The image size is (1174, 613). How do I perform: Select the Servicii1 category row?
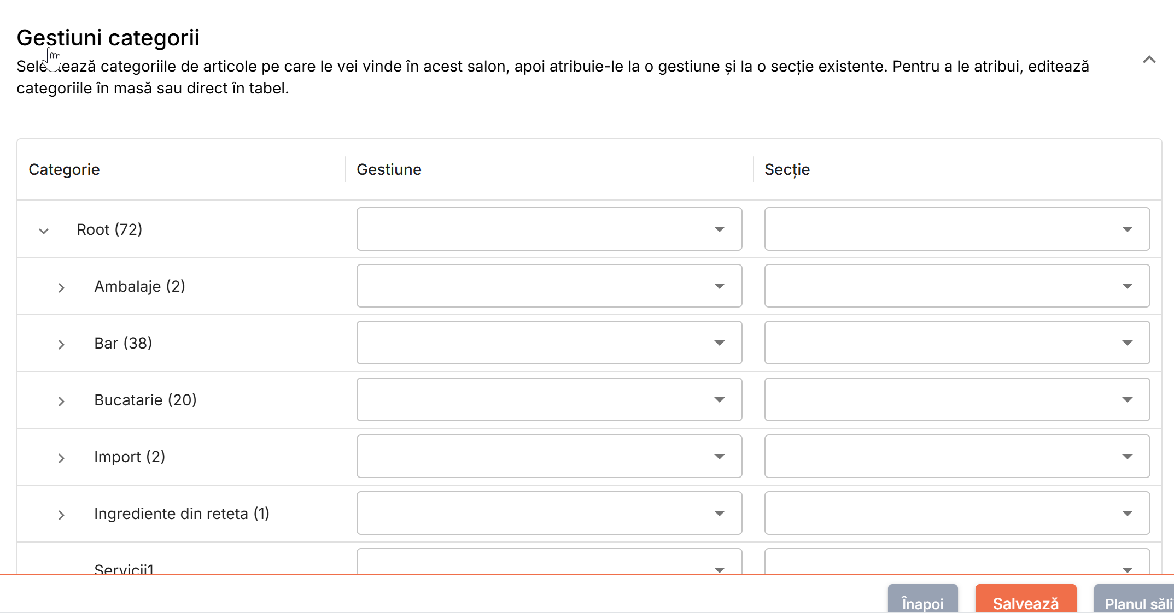click(x=181, y=559)
